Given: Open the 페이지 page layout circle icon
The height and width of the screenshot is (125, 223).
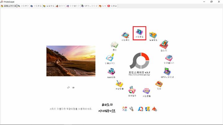Looking at the screenshot, I should pyautogui.click(x=164, y=46).
